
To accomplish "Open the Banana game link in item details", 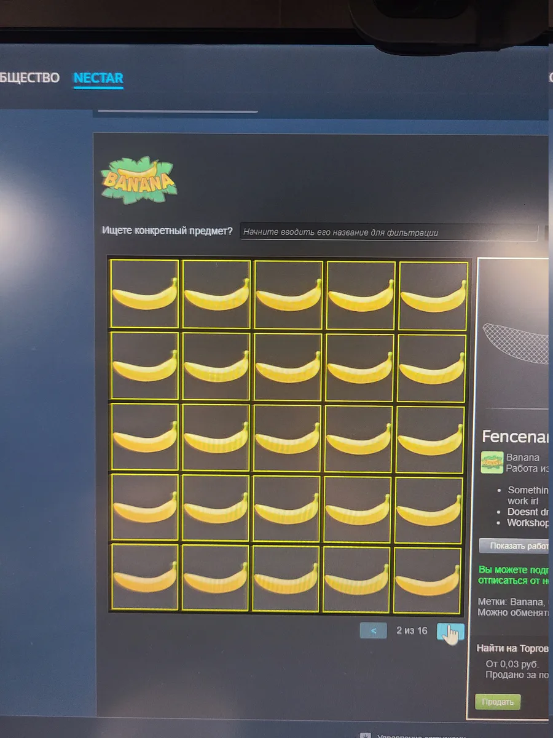I will pos(523,458).
